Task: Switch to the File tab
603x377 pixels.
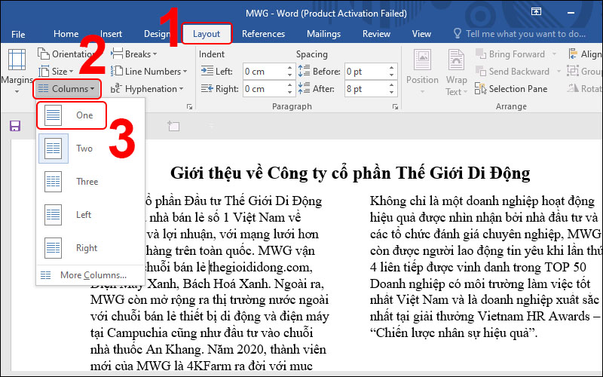Action: click(x=18, y=34)
